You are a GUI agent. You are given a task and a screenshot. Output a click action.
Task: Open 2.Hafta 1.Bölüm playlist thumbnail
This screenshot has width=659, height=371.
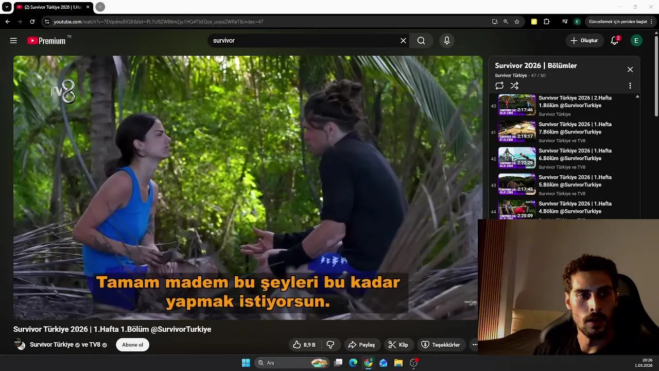[517, 105]
